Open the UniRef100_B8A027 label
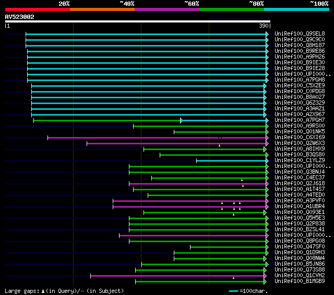 tap(300, 97)
